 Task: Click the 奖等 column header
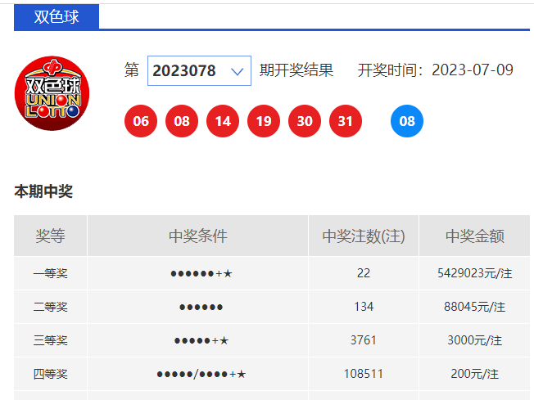click(51, 236)
